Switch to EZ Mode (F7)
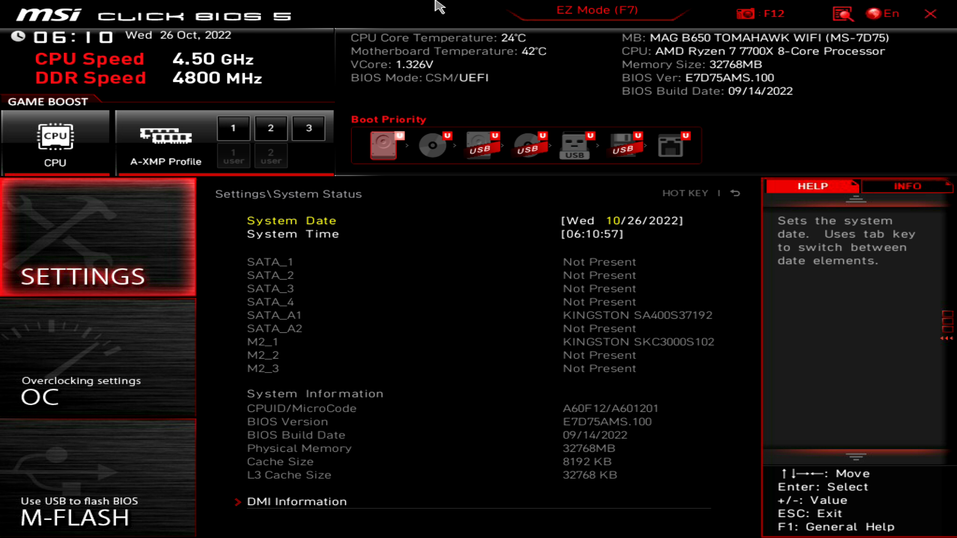Viewport: 957px width, 538px height. pos(596,9)
